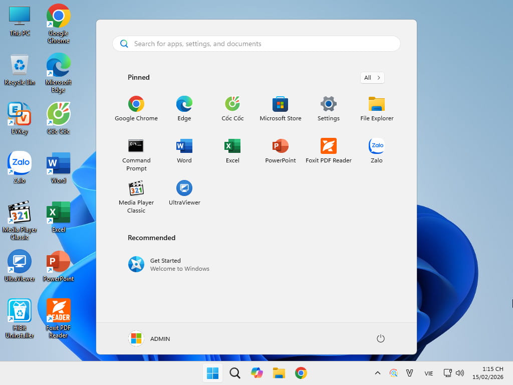The height and width of the screenshot is (385, 513).
Task: Select HiBit Uninstaller desktop shortcut
Action: [20, 318]
